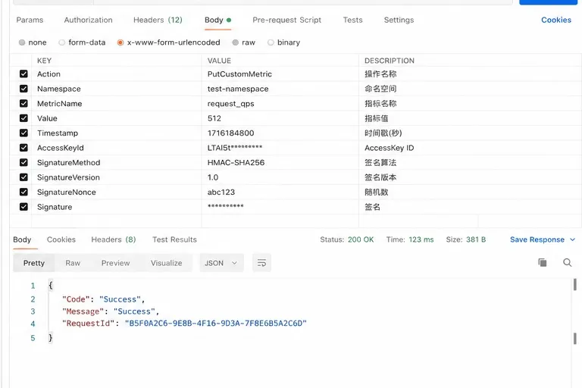
Task: Uncheck the SignatureNonce parameter checkbox
Action: point(23,192)
